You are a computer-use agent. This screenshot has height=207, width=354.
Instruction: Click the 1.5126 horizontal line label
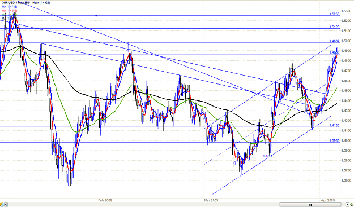pos(334,27)
